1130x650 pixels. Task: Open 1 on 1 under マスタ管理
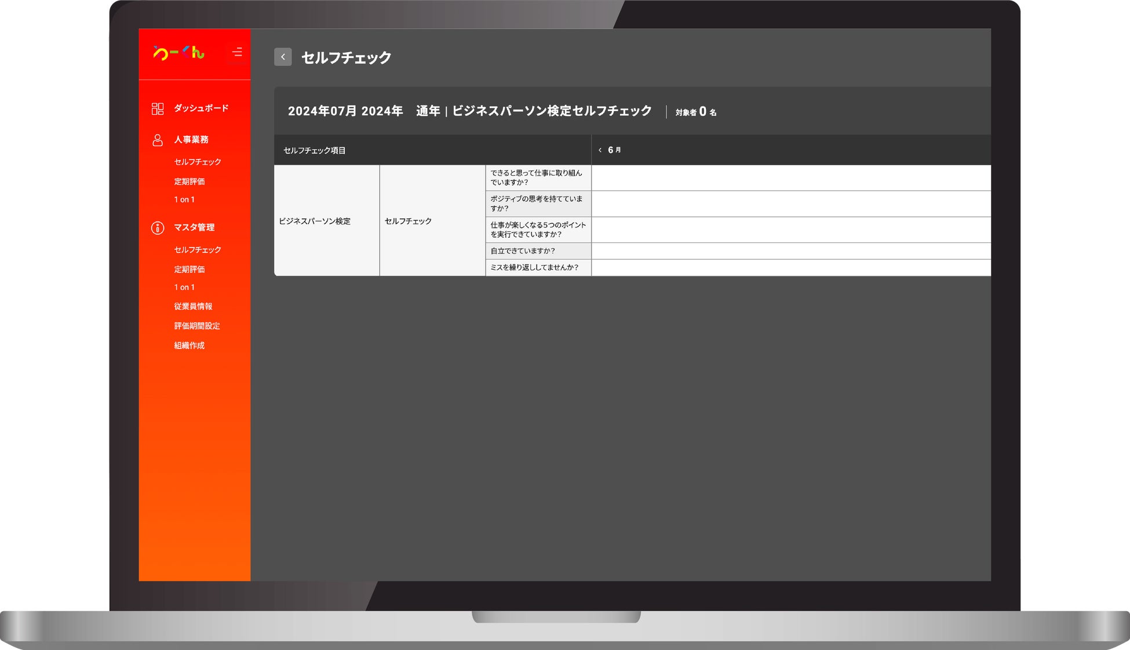click(x=184, y=288)
